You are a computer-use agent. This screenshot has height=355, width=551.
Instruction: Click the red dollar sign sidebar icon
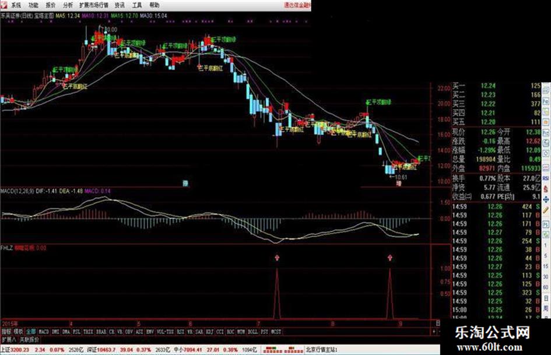(x=546, y=189)
